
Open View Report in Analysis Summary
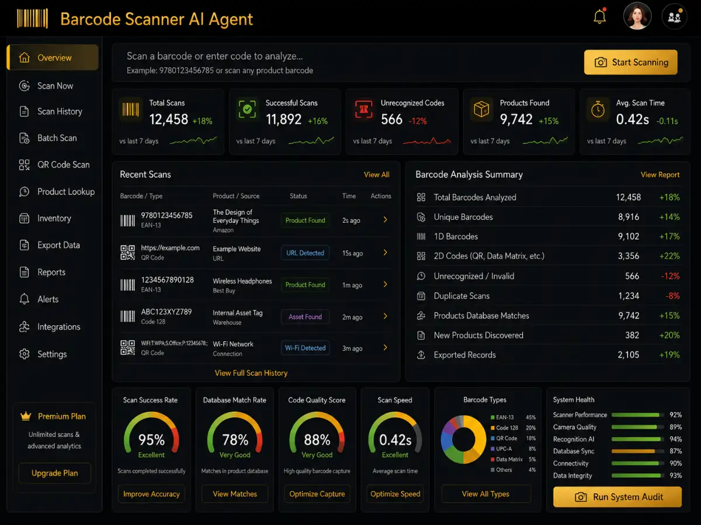click(x=660, y=174)
